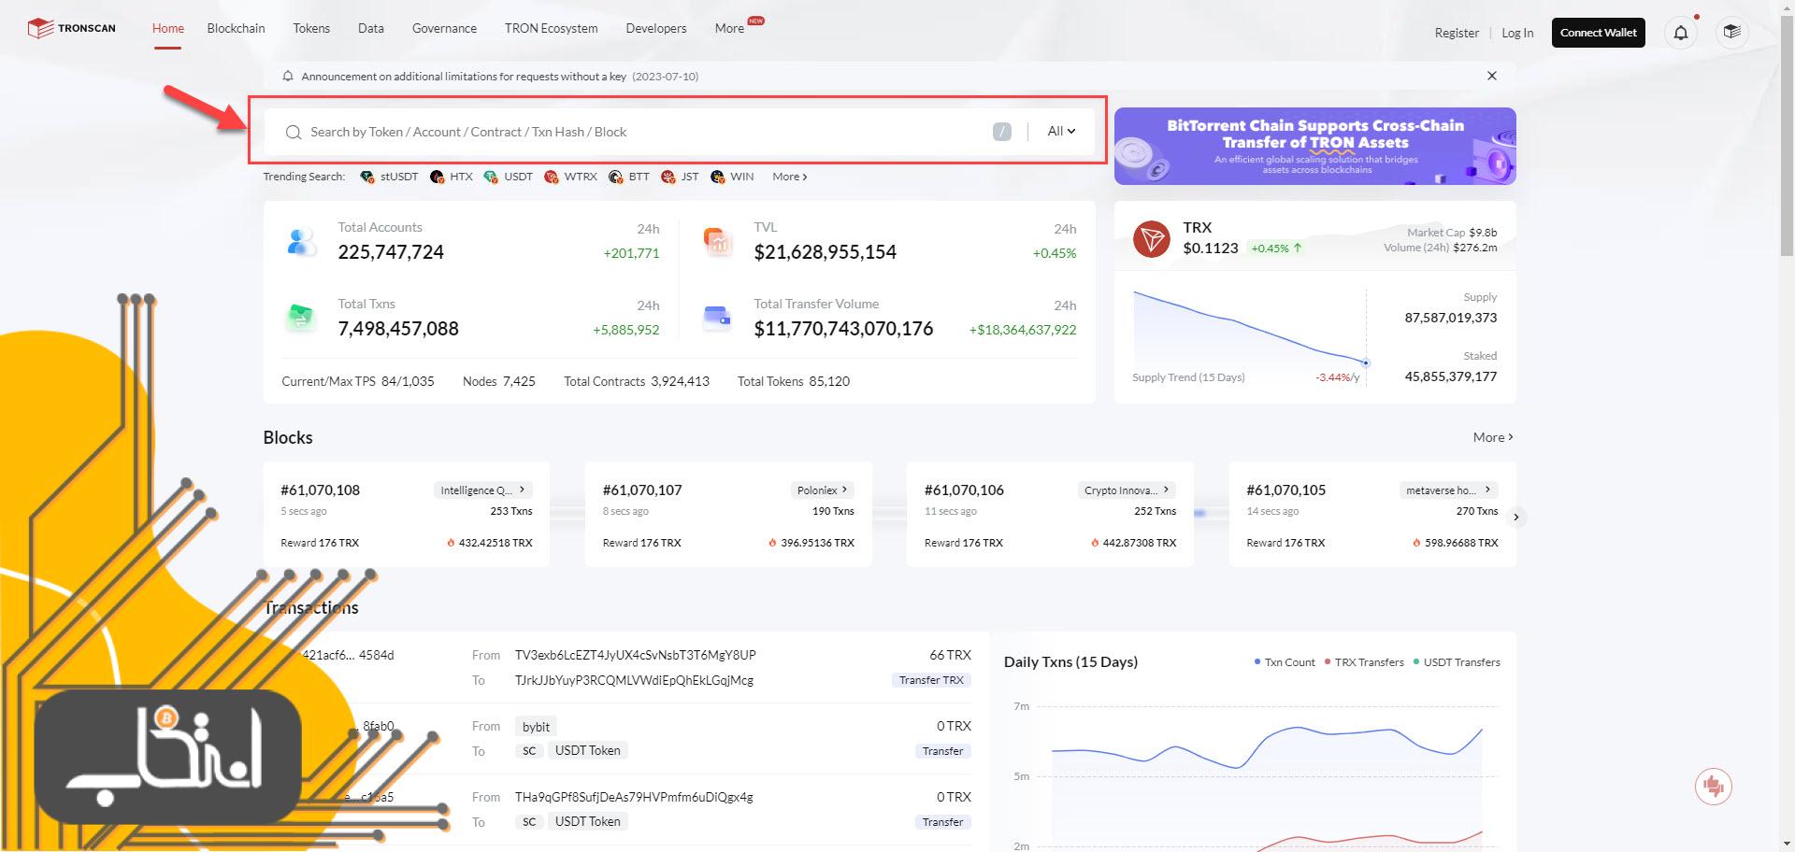Open the Data menu
1795x852 pixels.
pyautogui.click(x=371, y=29)
